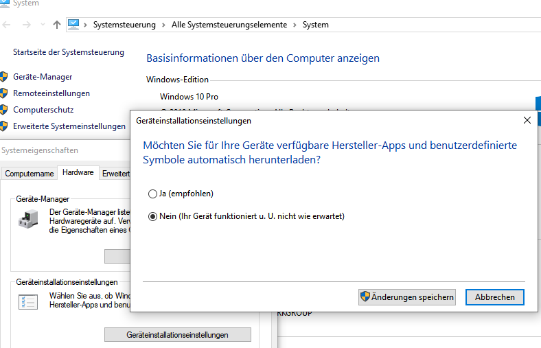Close the Geräteinstallationseinstellungen dialog
The width and height of the screenshot is (541, 348).
tap(527, 120)
